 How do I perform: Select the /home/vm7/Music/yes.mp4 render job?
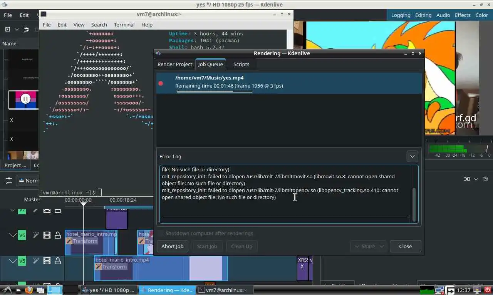(x=288, y=83)
